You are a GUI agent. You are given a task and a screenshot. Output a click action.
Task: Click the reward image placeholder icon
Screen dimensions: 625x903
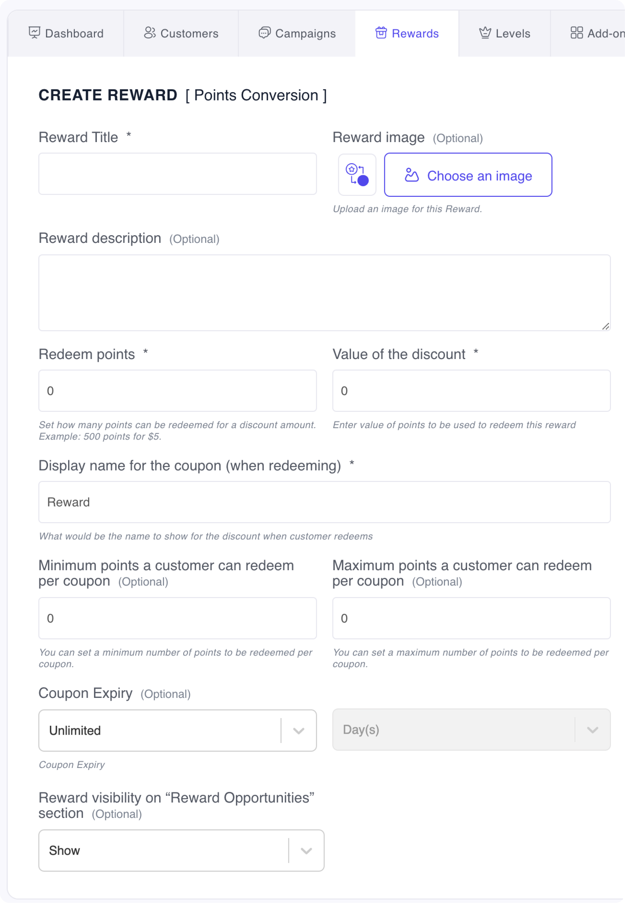click(356, 174)
